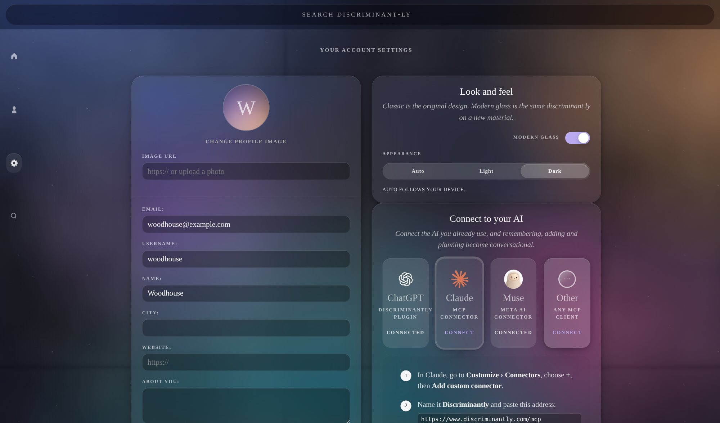Select Light appearance option
The height and width of the screenshot is (423, 720).
(x=486, y=171)
